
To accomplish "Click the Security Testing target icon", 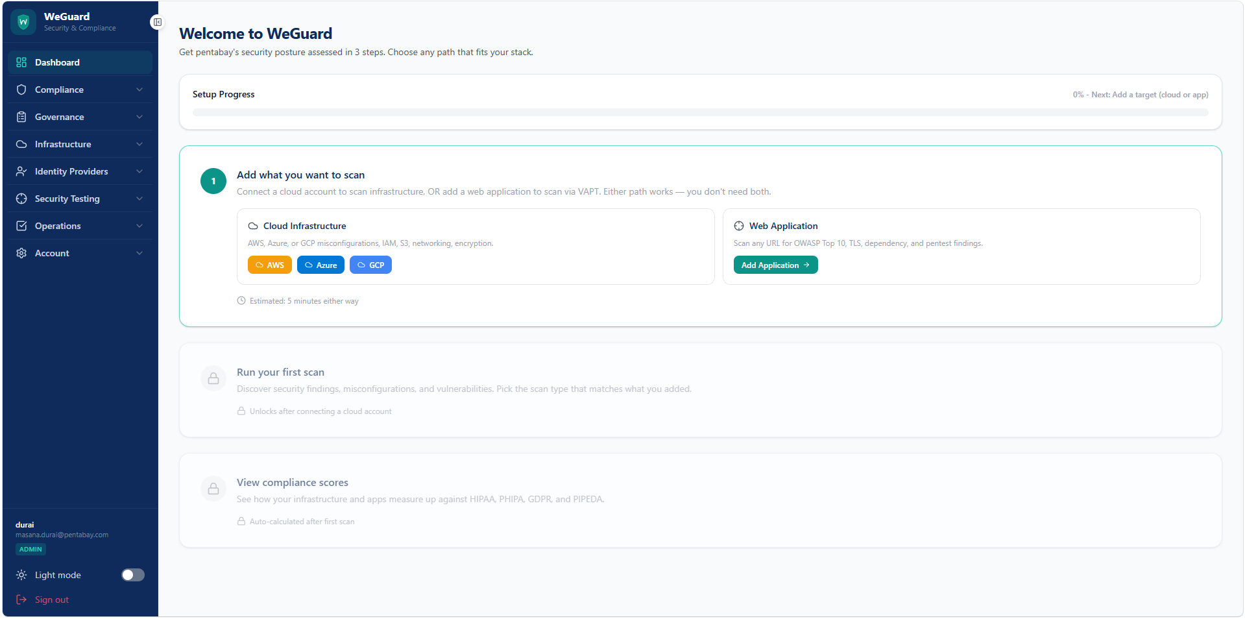I will pyautogui.click(x=21, y=199).
